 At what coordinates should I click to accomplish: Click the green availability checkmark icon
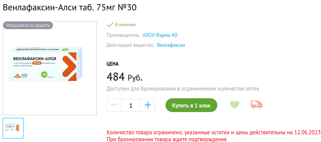pos(110,25)
